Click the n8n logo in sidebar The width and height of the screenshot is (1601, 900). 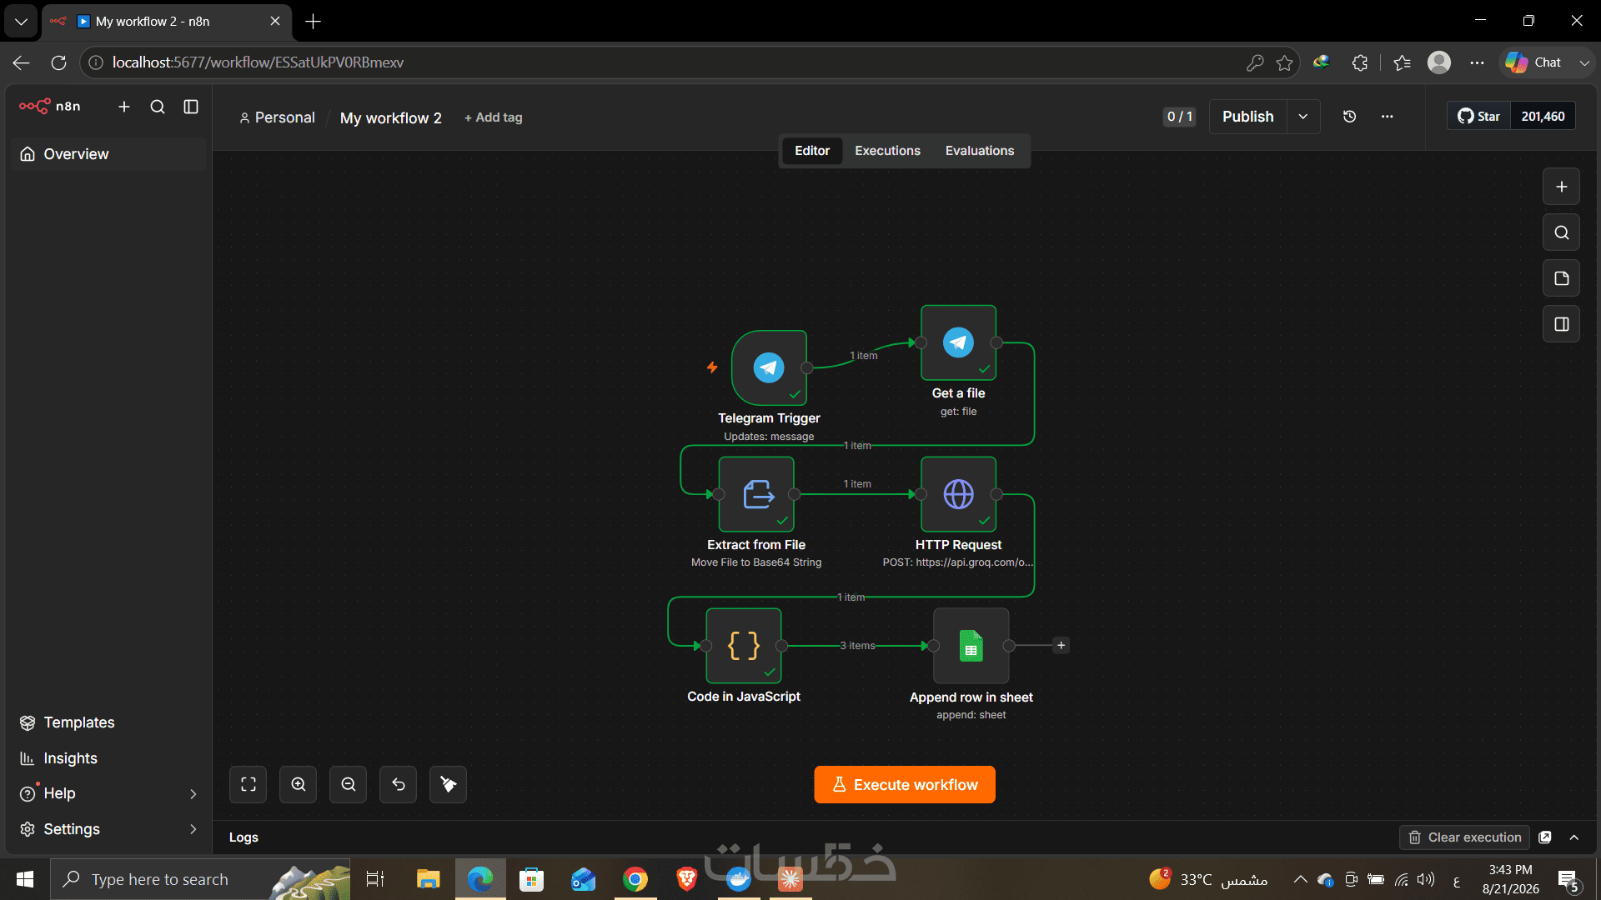coord(50,107)
